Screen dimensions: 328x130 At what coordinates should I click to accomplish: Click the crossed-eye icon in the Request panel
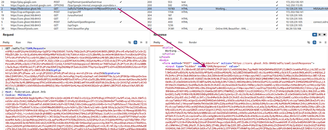click(130, 42)
